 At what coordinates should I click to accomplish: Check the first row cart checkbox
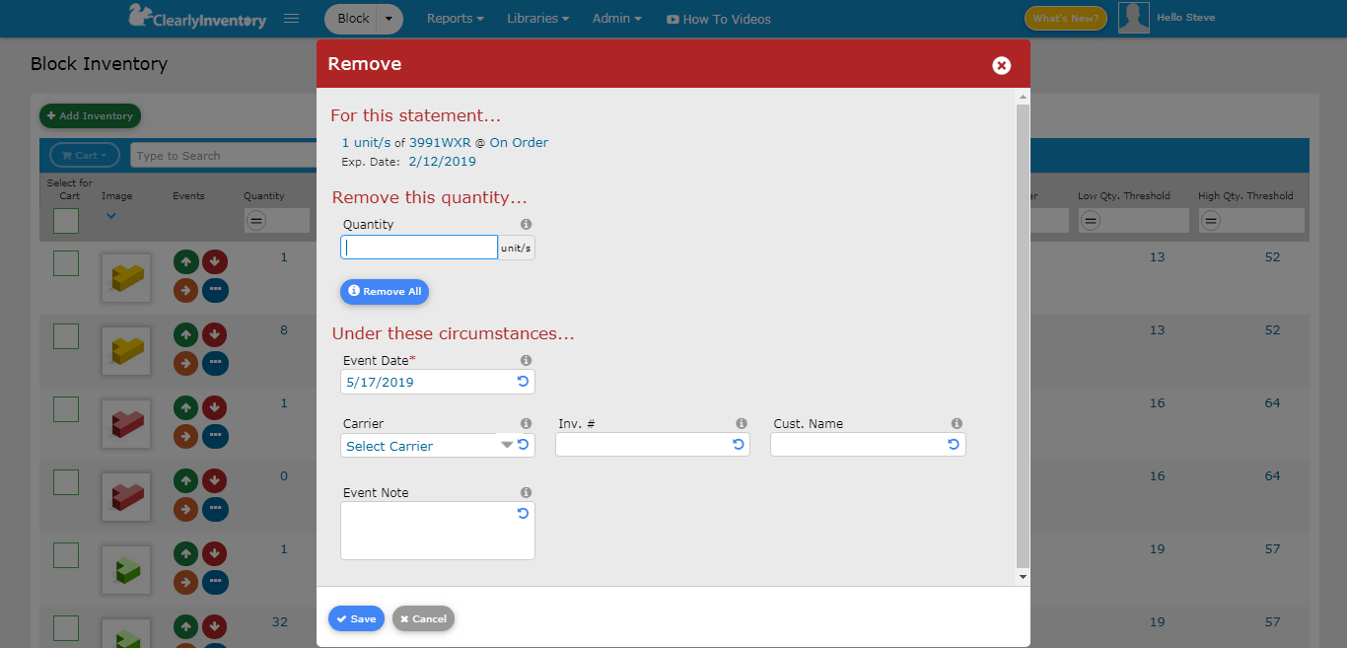pos(66,263)
